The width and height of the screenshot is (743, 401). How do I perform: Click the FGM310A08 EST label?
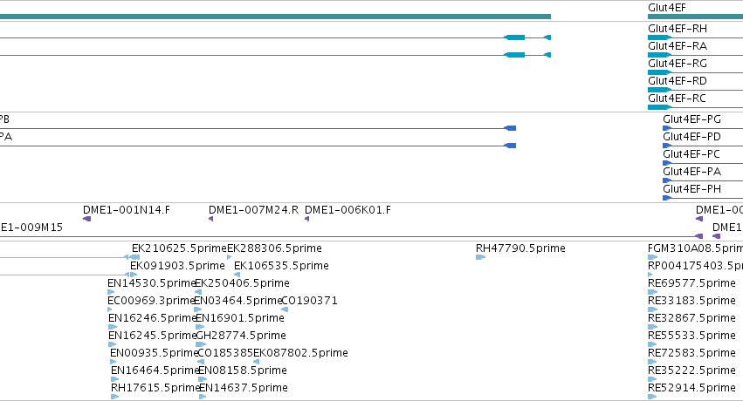pos(695,248)
